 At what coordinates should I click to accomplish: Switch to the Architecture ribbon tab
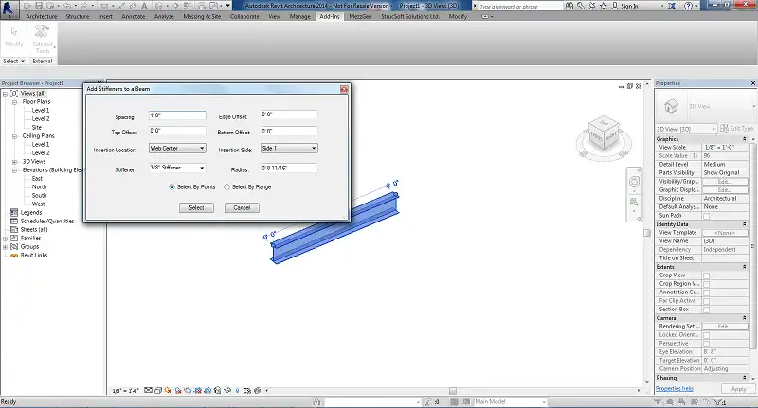coord(41,17)
